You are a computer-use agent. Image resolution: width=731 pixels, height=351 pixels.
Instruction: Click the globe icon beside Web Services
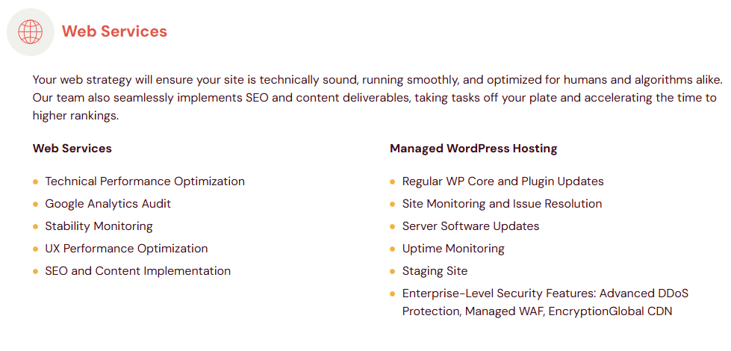[31, 32]
